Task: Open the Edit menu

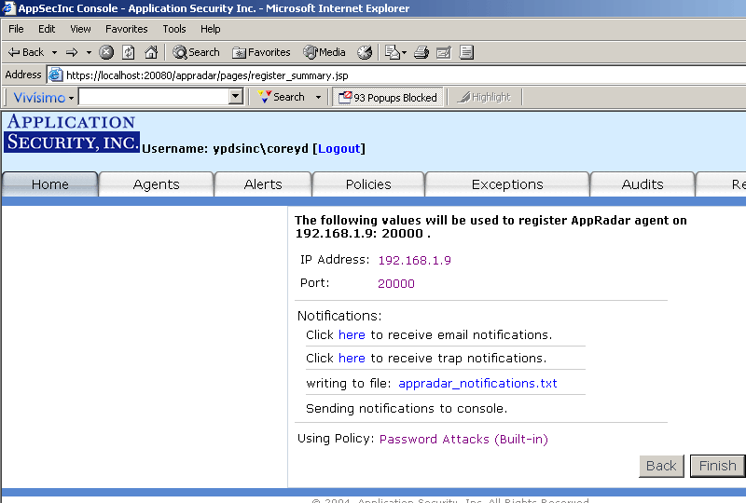Action: [x=47, y=29]
